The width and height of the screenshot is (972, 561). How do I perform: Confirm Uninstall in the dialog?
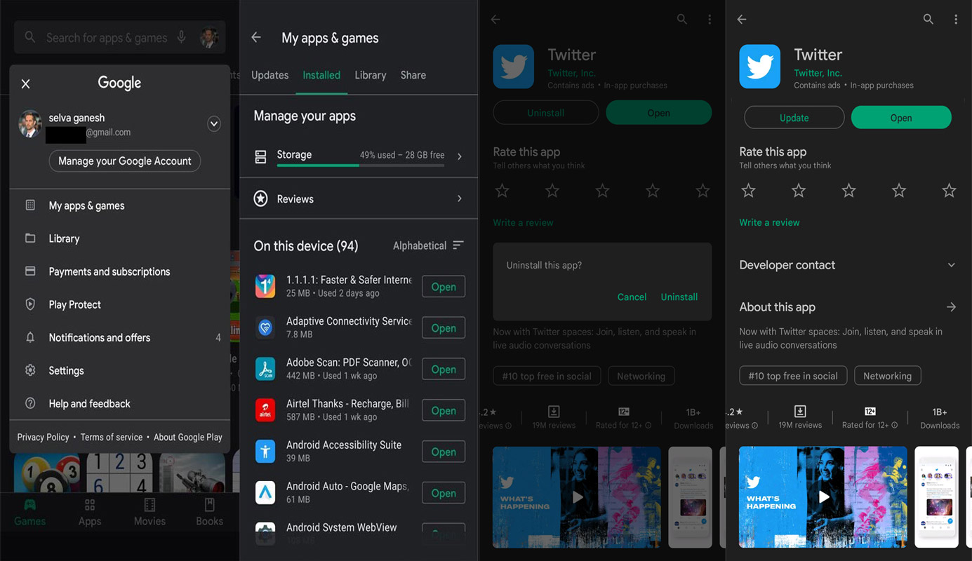pos(679,297)
